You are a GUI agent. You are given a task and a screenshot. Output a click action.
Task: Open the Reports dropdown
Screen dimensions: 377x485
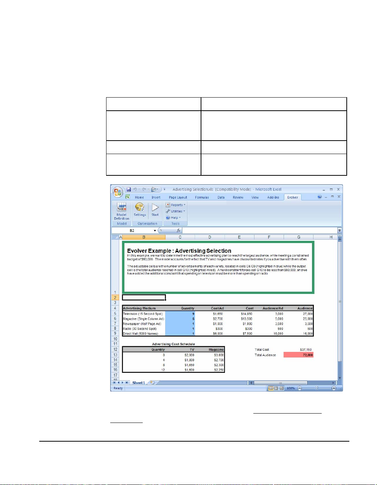[176, 205]
